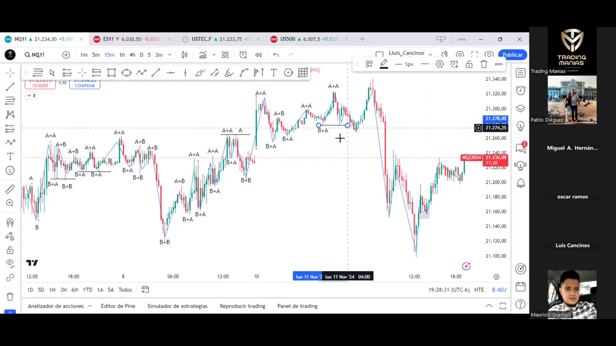Click the line color pencil swatch
Image resolution: width=616 pixels, height=346 pixels.
point(384,64)
